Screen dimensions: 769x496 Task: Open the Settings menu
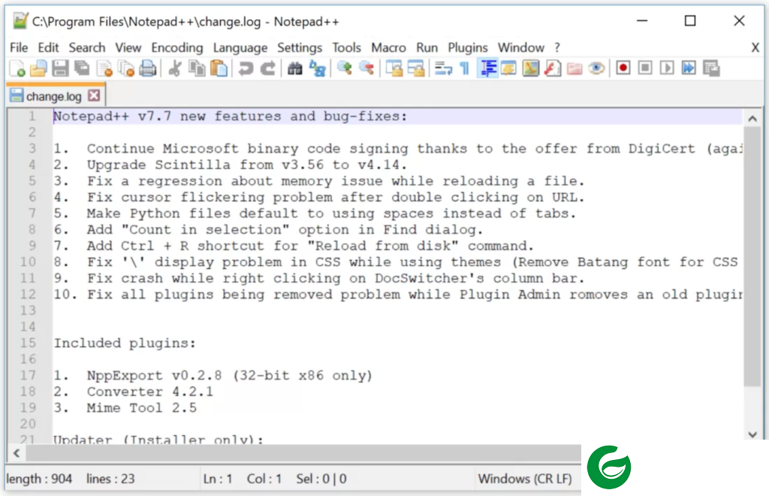(300, 47)
